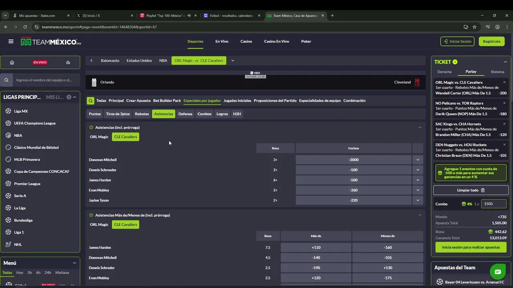Collapse the Ligas Principales section

click(75, 97)
